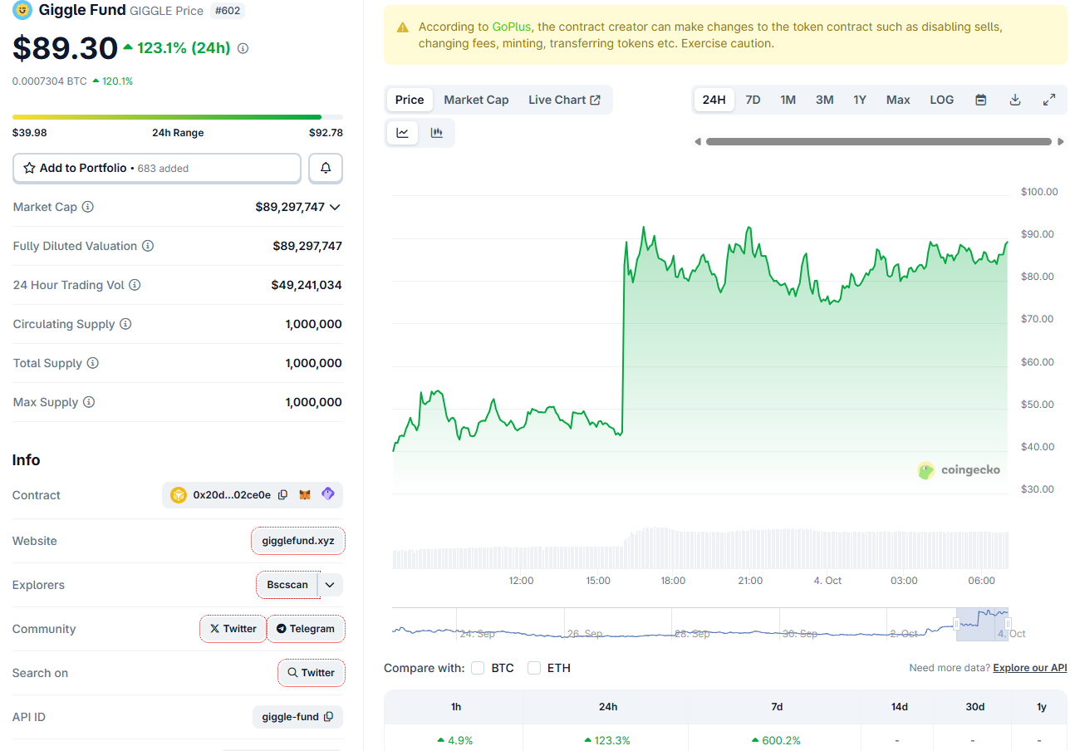Select the line chart view icon
Screen dimensions: 1070x751
click(403, 133)
